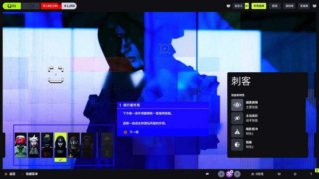Select the 烟雾屏障 primary skill icon
The width and height of the screenshot is (319, 179).
(x=237, y=105)
